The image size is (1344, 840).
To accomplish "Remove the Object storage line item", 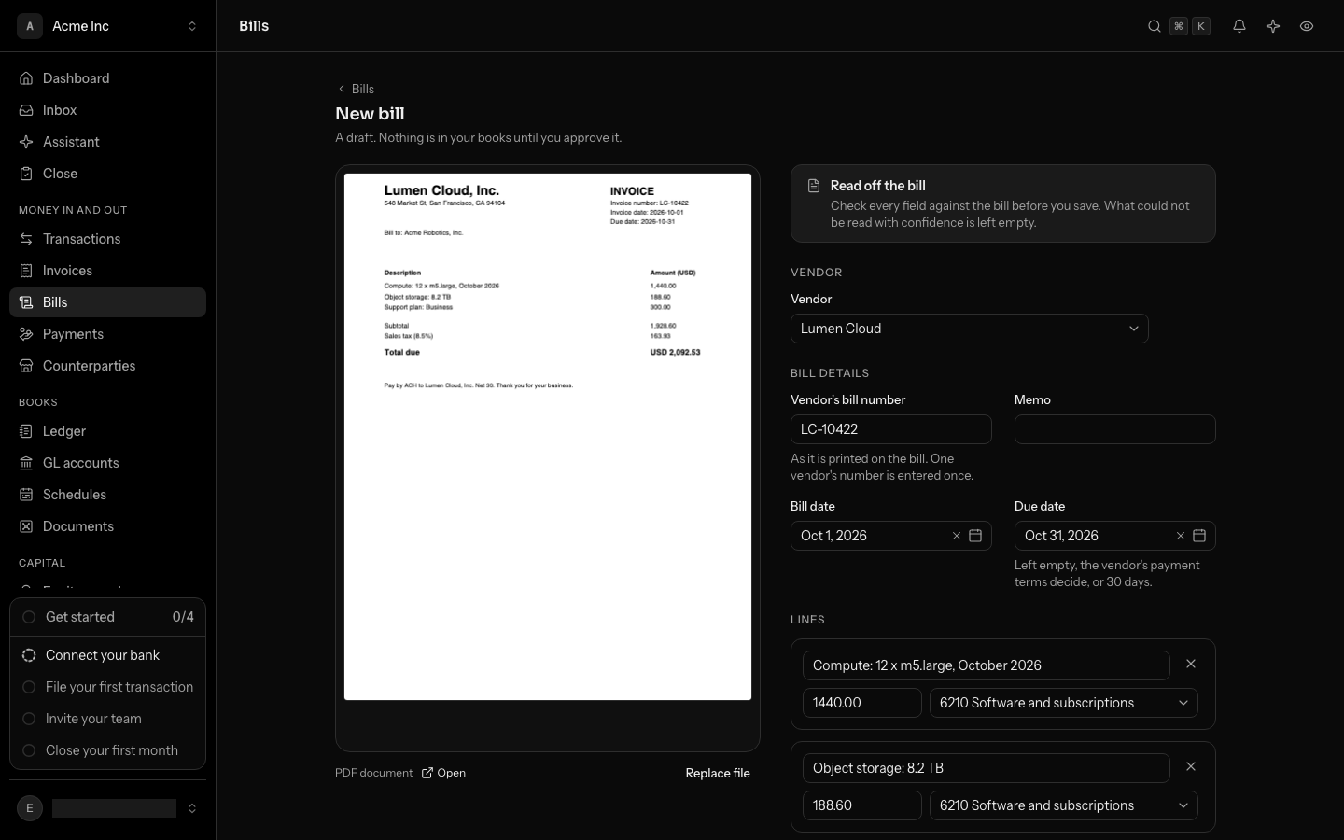I will pyautogui.click(x=1191, y=766).
